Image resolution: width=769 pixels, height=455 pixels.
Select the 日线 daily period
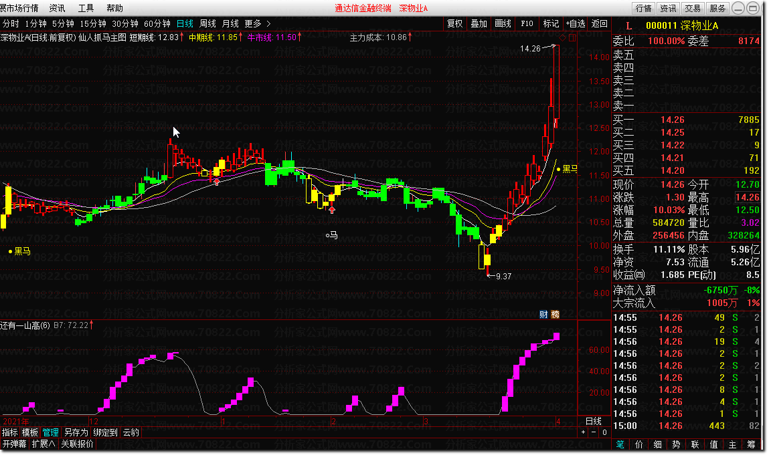(x=185, y=23)
